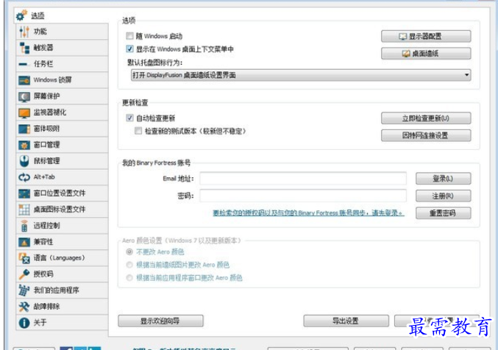Click the 窗口管理 icon
The image size is (498, 350).
tap(24, 145)
